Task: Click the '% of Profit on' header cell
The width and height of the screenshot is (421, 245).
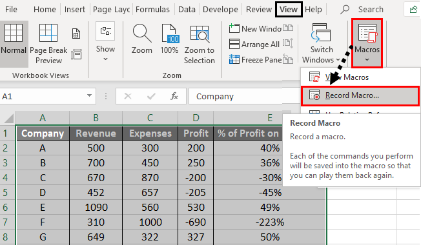Action: (248, 133)
